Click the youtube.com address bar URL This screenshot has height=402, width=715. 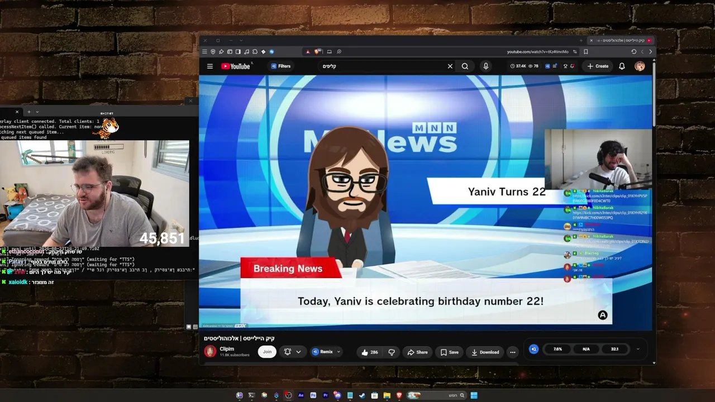537,52
